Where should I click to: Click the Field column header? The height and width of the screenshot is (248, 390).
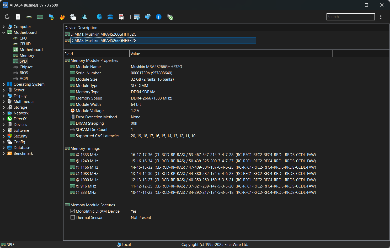[97, 54]
